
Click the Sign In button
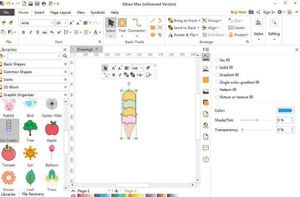[269, 12]
